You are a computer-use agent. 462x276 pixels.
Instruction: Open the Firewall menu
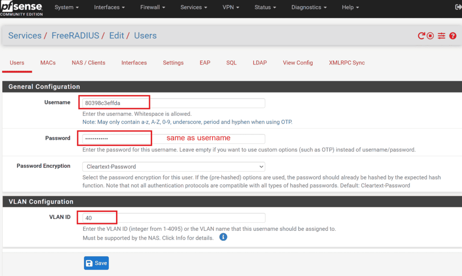(x=152, y=7)
